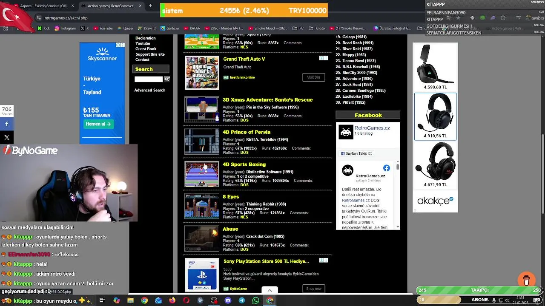
Task: Open the Grand Theft Auto V ad title
Action: pos(244,59)
